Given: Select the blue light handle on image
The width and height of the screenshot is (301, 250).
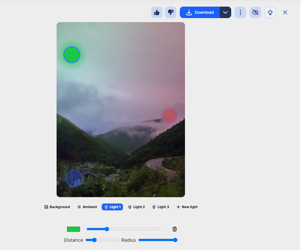Looking at the screenshot, I should [74, 178].
